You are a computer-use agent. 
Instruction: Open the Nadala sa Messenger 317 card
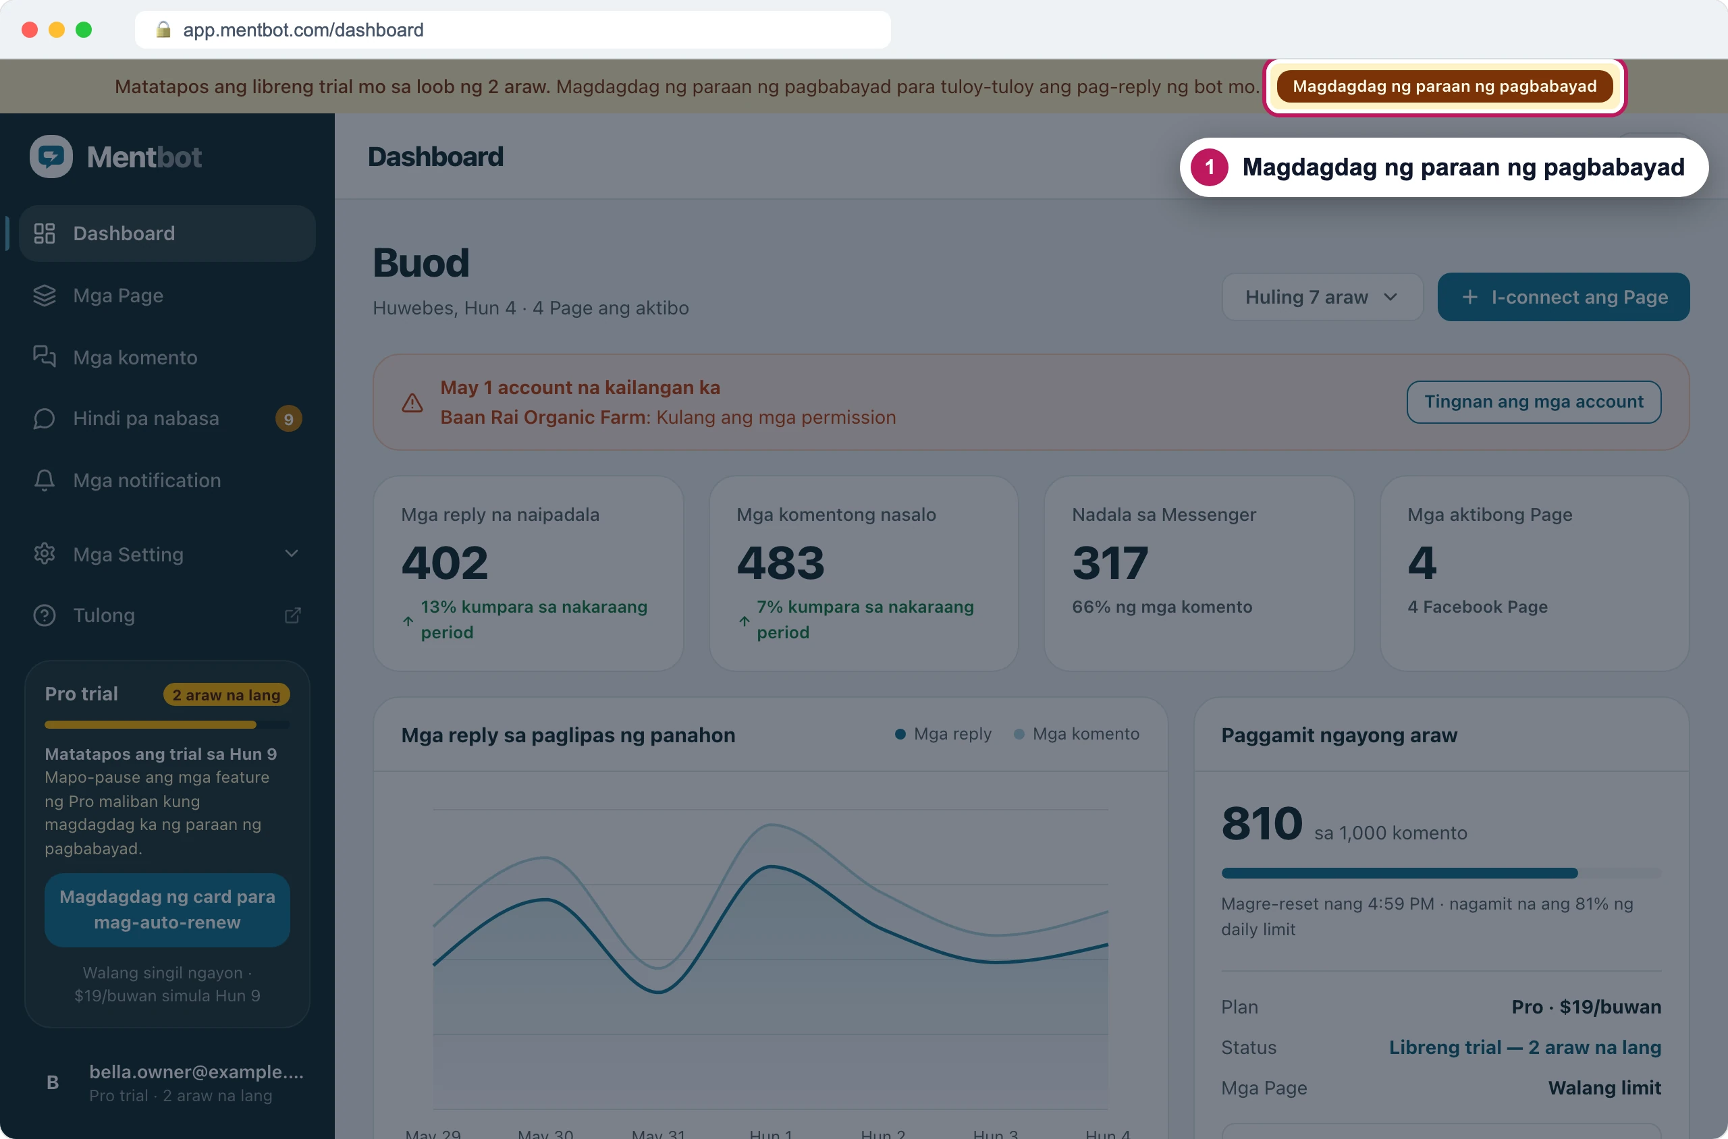coord(1199,573)
